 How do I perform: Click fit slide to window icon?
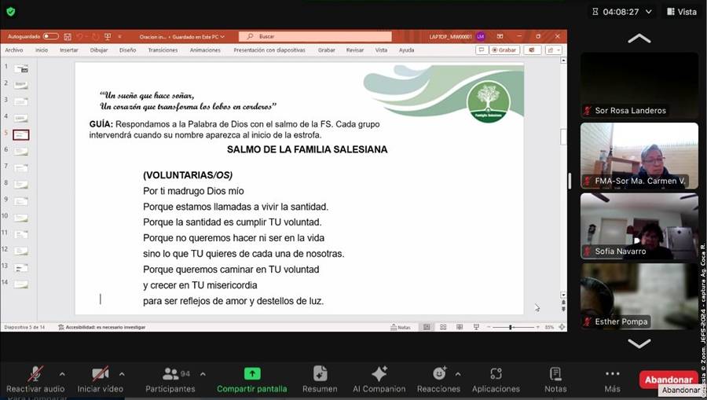pyautogui.click(x=562, y=327)
